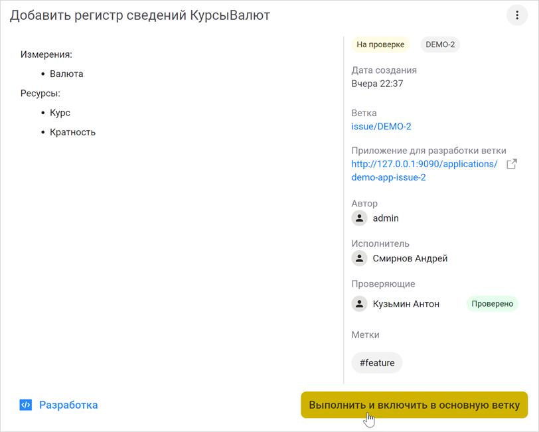Screen dimensions: 539x432
Task: Click the #feature label tag
Action: pos(376,362)
